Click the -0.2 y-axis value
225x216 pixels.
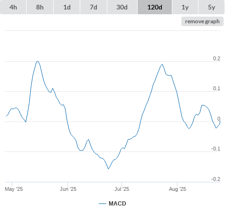(216, 179)
